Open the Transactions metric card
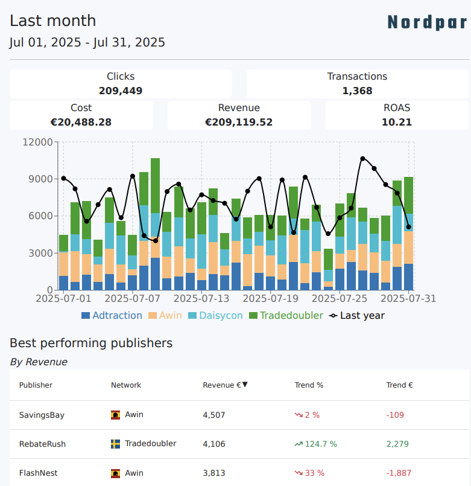The width and height of the screenshot is (471, 486). click(x=358, y=84)
